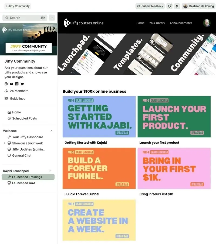Open Launch Your First Product thumbnail
The width and height of the screenshot is (216, 244).
174,117
